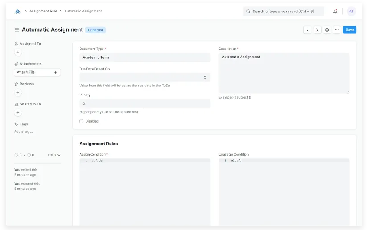Navigate to Assignment Rule breadcrumb
The width and height of the screenshot is (368, 230).
pyautogui.click(x=43, y=11)
